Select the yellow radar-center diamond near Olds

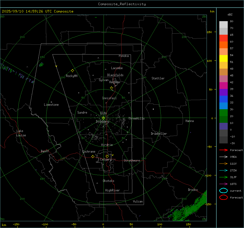(103, 118)
